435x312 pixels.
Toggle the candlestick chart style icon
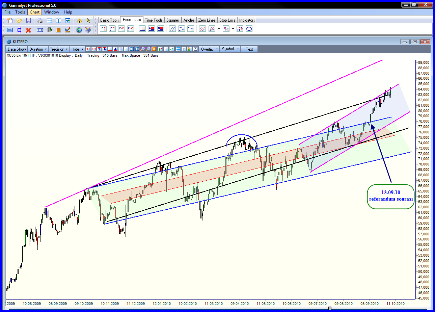(160, 49)
